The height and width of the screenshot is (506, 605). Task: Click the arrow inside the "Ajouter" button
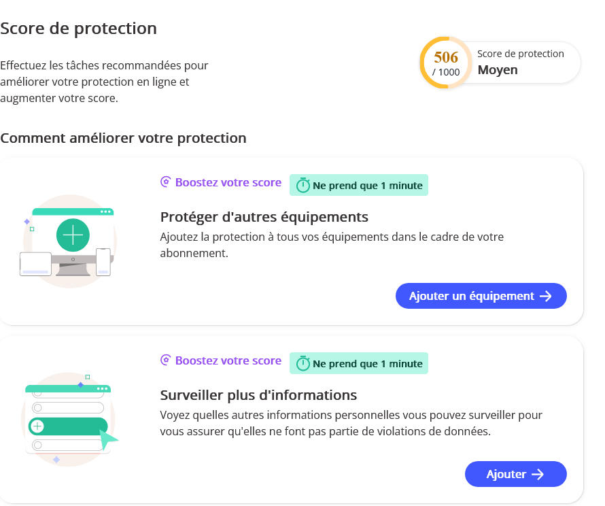tap(537, 475)
